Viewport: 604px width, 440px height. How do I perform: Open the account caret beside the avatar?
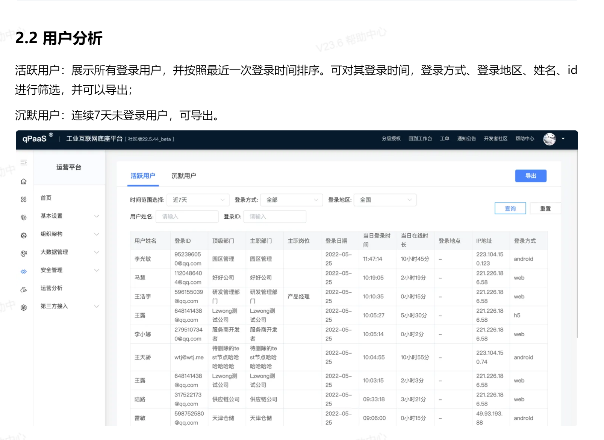coord(563,139)
